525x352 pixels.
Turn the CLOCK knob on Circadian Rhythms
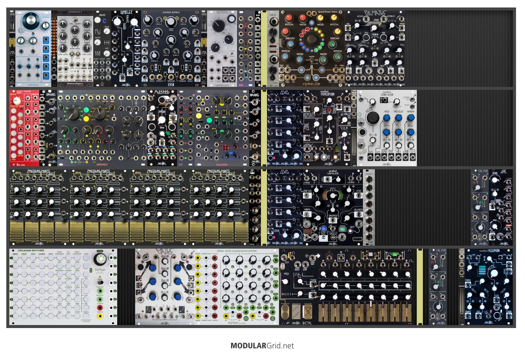point(100,259)
